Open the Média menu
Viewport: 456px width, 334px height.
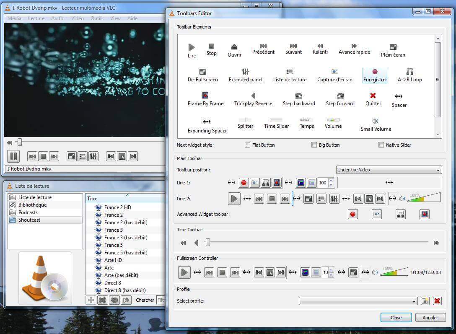pyautogui.click(x=14, y=18)
